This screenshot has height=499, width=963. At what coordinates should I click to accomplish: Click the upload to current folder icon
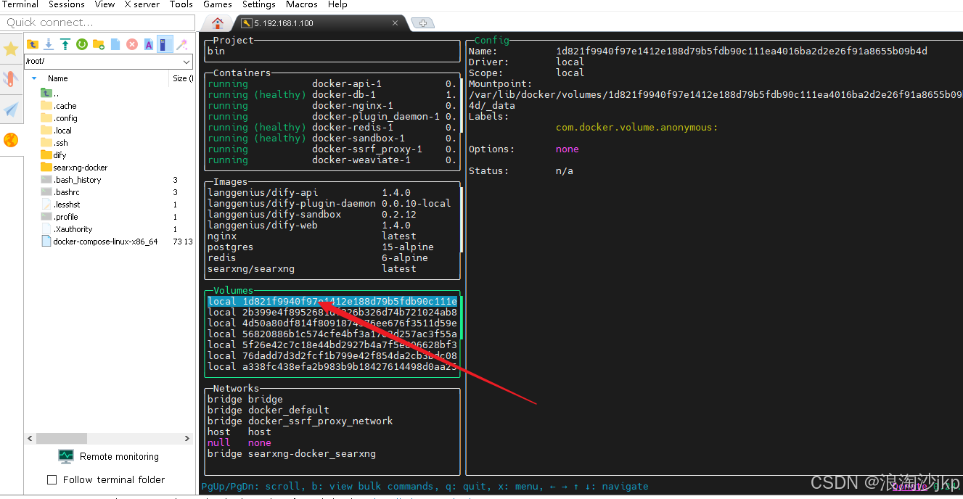[x=65, y=44]
